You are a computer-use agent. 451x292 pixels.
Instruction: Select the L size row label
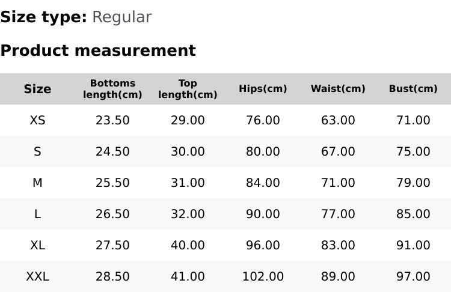pos(37,214)
